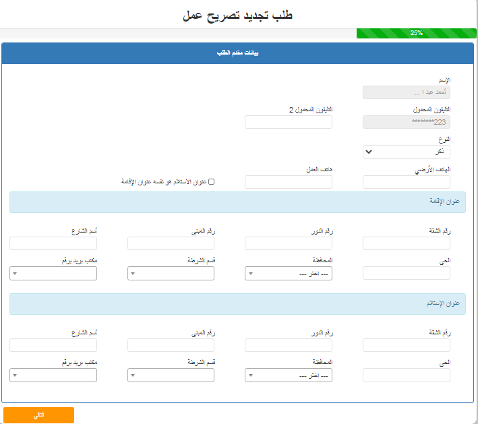Image resolution: width=478 pixels, height=424 pixels.
Task: Focus the residence address أسم الشارع field
Action: pos(53,243)
